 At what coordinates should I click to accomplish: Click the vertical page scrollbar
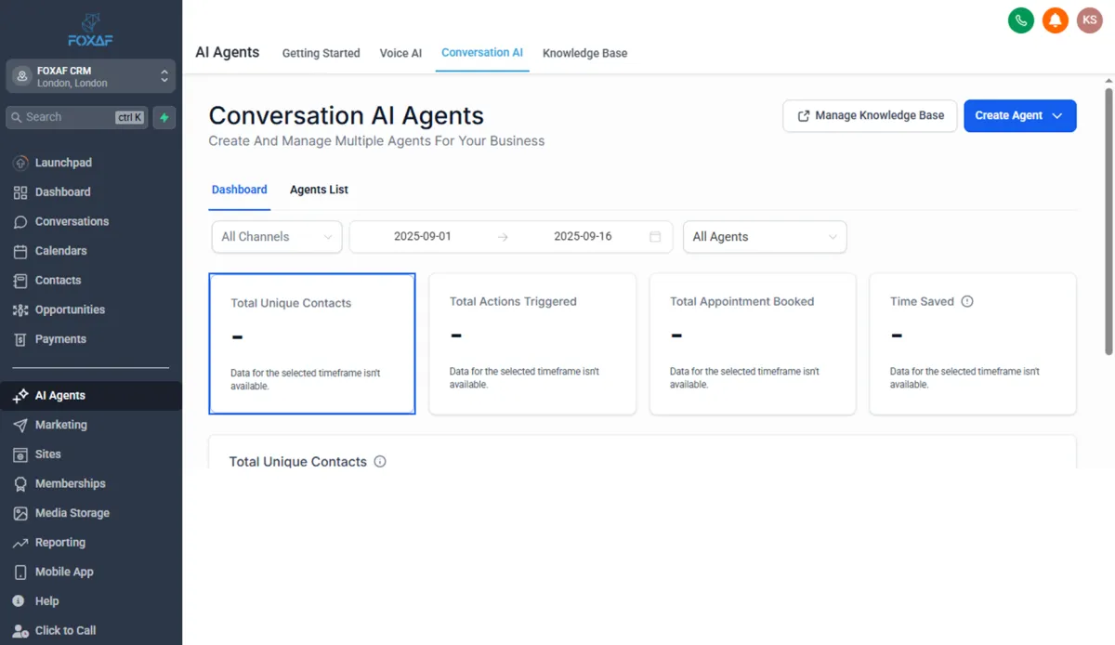pyautogui.click(x=1108, y=220)
